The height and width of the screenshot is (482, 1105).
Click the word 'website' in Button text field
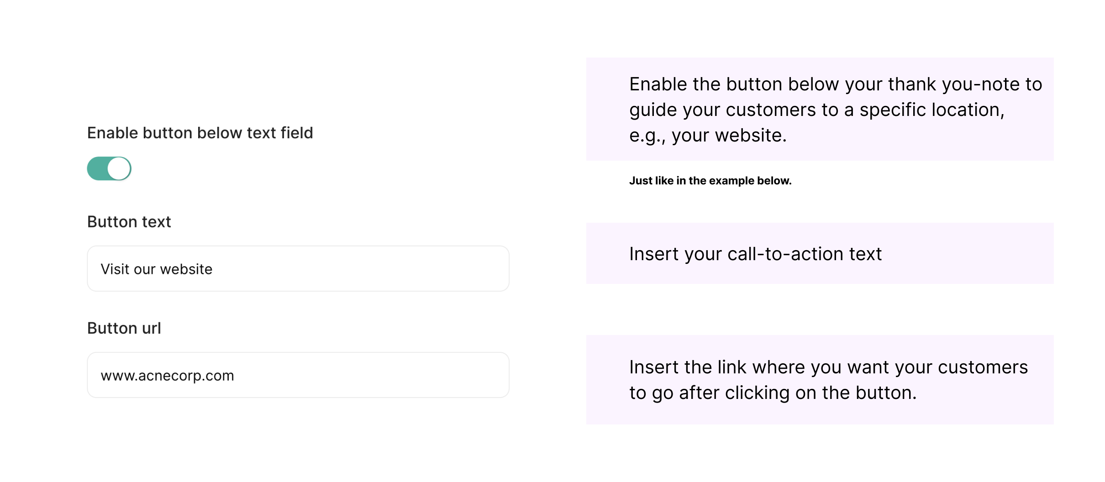pos(186,269)
